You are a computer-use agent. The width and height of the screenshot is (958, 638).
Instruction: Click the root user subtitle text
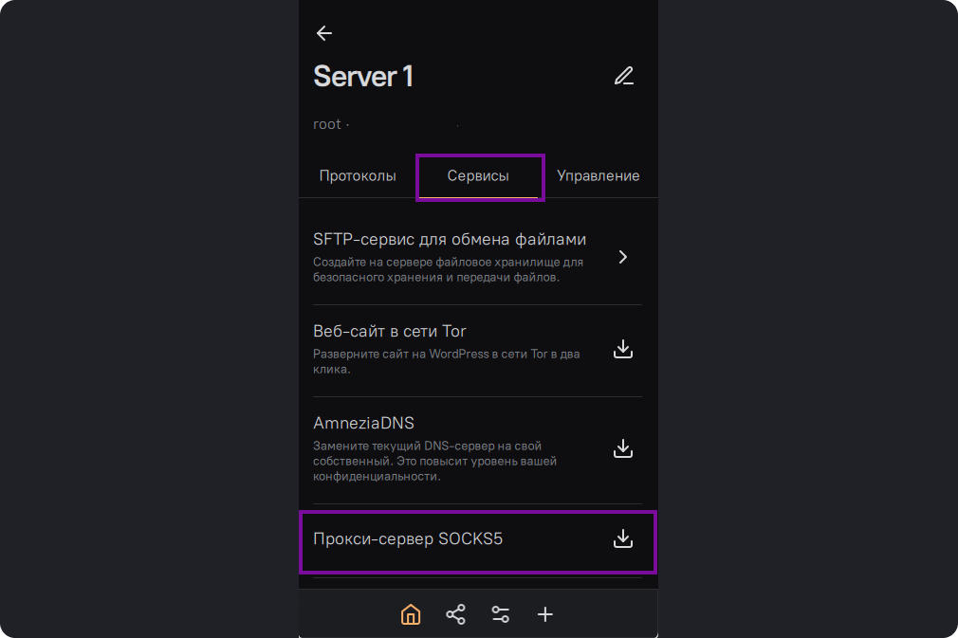pos(328,124)
